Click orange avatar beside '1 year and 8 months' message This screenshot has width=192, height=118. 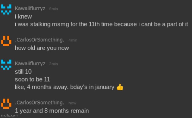(x=6, y=104)
